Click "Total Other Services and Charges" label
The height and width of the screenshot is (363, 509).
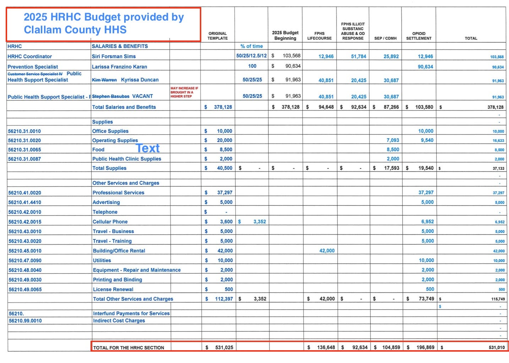tap(133, 299)
